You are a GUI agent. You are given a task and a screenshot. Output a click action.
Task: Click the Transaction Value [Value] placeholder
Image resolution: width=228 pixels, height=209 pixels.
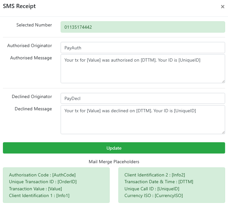[35, 189]
